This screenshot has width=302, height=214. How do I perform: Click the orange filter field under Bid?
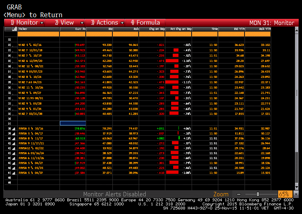(99, 34)
